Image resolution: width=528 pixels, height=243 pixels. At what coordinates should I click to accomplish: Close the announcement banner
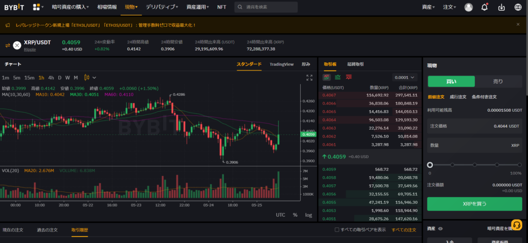[x=518, y=24]
